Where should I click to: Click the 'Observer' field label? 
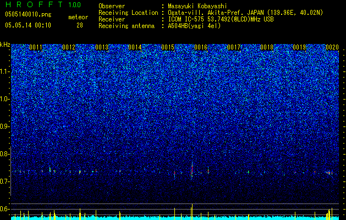[x=112, y=6]
